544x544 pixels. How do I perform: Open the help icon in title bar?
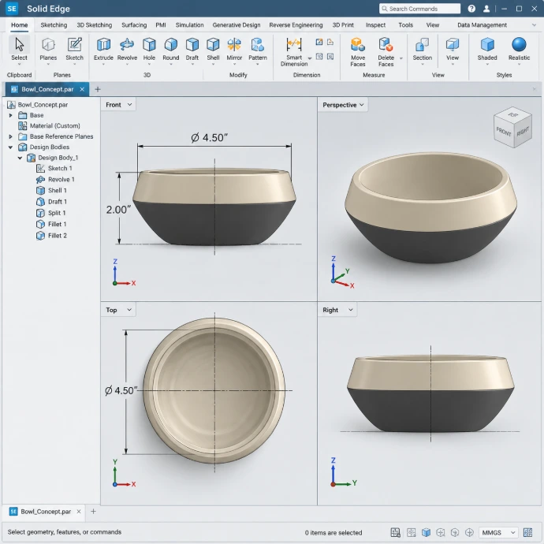pos(471,9)
